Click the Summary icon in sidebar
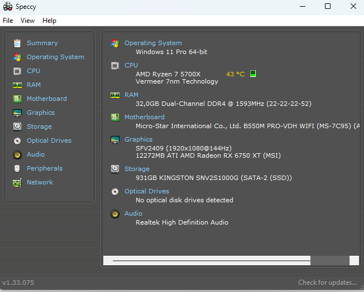364x292 pixels. click(x=17, y=43)
